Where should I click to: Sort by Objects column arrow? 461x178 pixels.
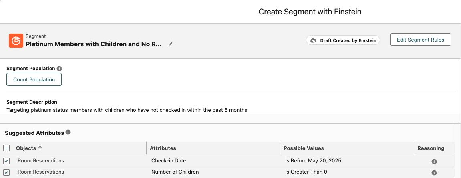[40, 148]
